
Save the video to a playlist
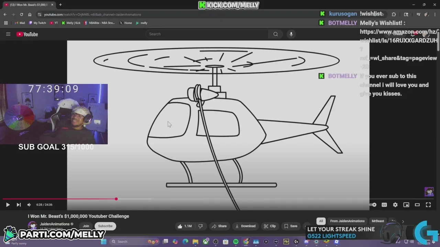290,226
